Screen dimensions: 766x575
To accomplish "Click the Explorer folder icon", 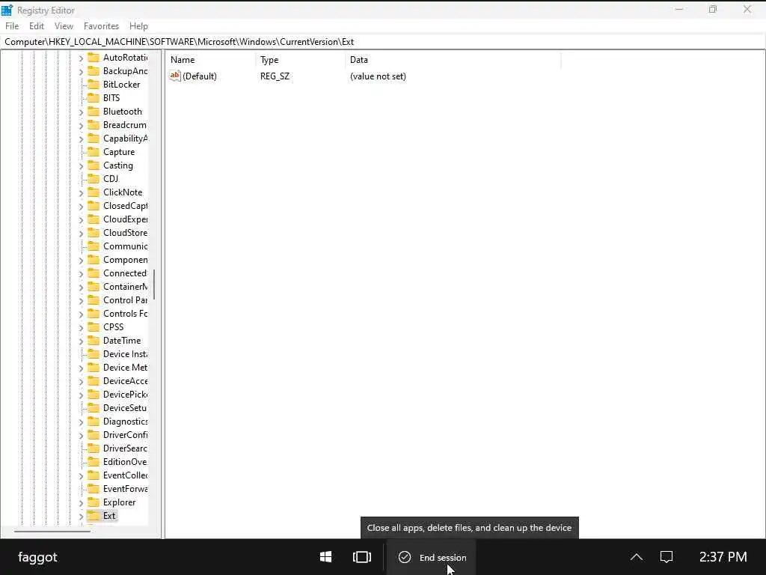I will 94,502.
